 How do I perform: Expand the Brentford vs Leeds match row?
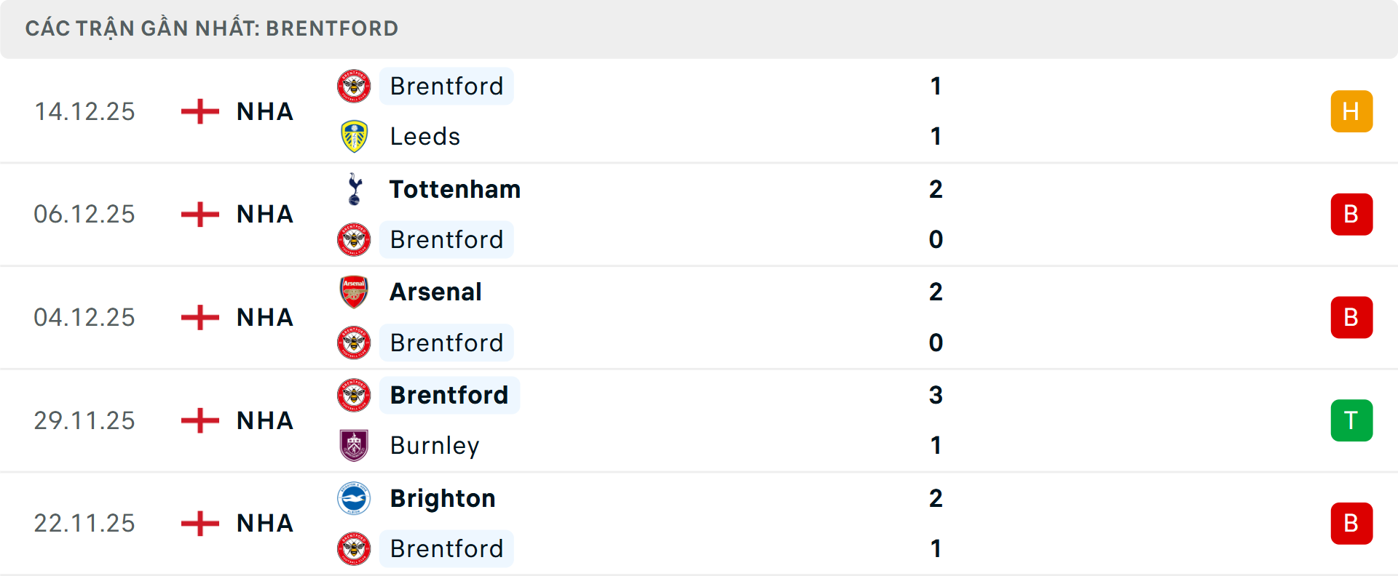coord(699,111)
